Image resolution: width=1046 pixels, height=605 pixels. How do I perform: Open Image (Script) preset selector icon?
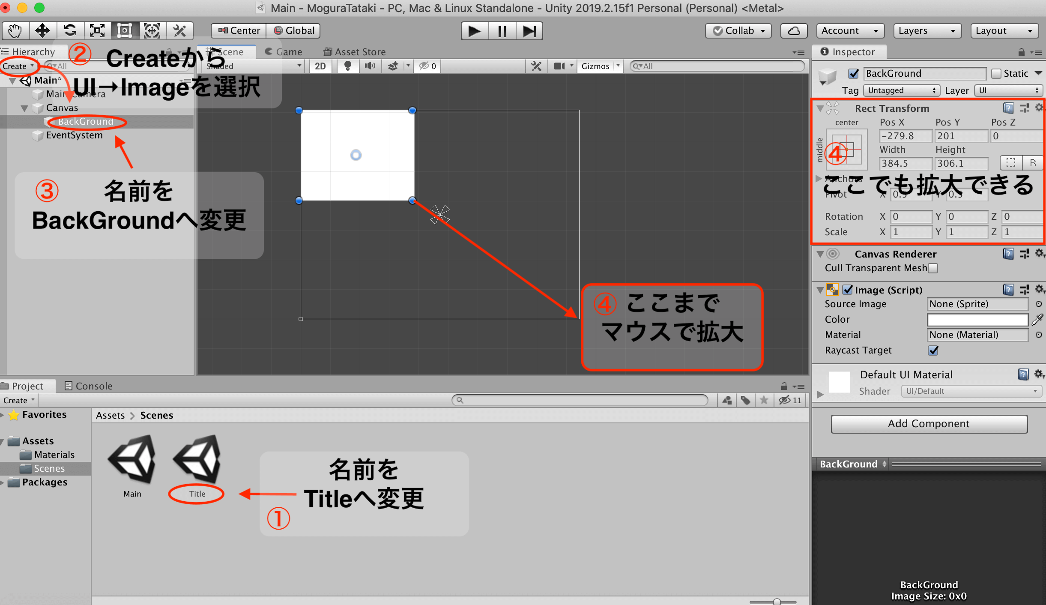click(x=1024, y=290)
